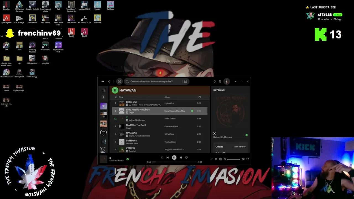Expand the Your Library sidebar
Image resolution: width=354 pixels, height=199 pixels.
coord(103,91)
